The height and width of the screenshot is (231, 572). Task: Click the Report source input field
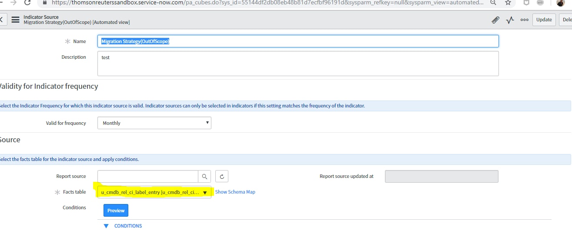[148, 176]
